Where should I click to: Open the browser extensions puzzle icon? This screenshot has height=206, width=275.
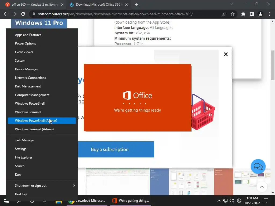(x=243, y=14)
